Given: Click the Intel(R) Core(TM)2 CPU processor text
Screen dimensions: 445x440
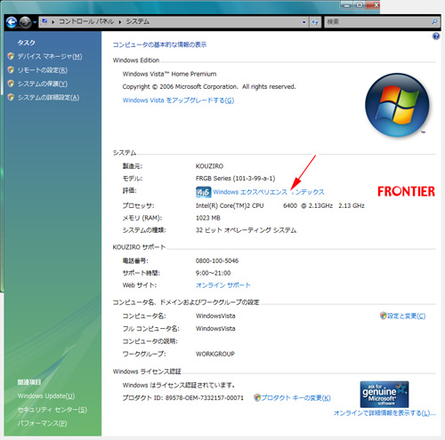Looking at the screenshot, I should pyautogui.click(x=230, y=205).
